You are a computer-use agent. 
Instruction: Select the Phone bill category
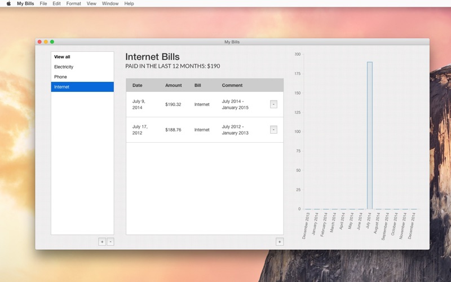pos(82,77)
